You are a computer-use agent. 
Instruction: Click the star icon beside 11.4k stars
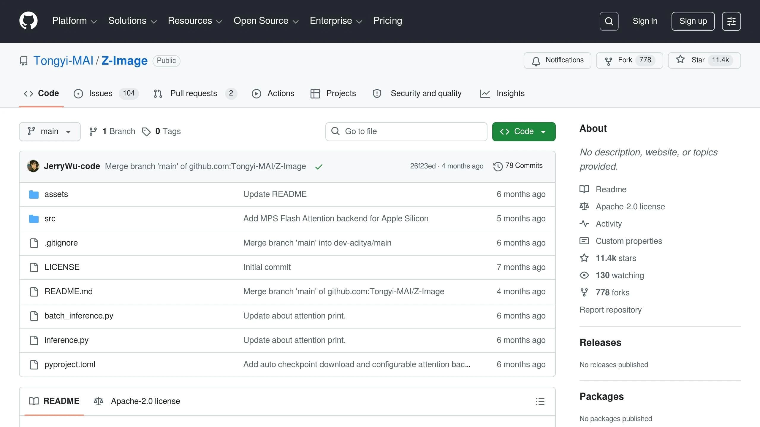(584, 258)
